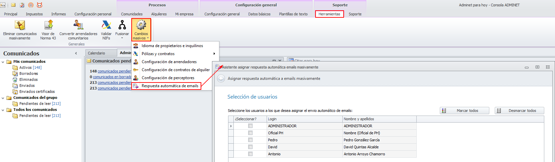Click the envelope quick-access icon
The height and width of the screenshot is (162, 555).
pyautogui.click(x=13, y=5)
